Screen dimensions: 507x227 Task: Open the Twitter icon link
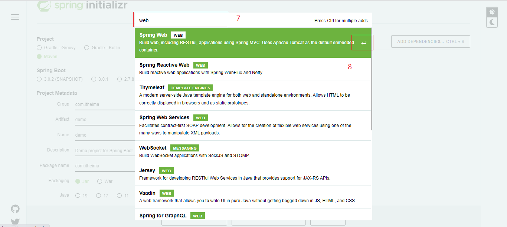click(15, 222)
